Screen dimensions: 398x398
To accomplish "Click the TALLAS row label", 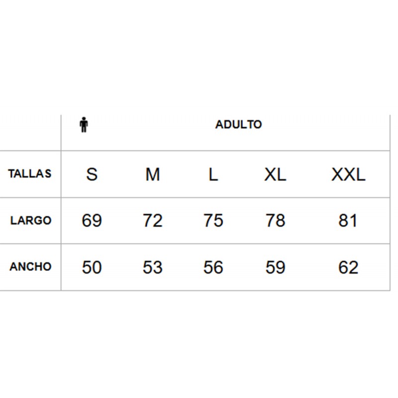I will point(30,174).
